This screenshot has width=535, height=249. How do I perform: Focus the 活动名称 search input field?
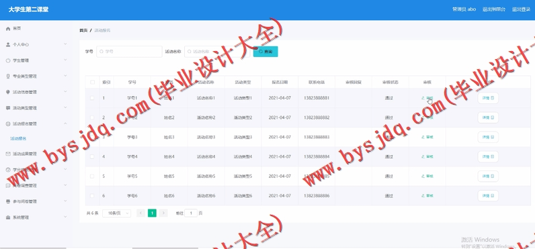tap(217, 52)
